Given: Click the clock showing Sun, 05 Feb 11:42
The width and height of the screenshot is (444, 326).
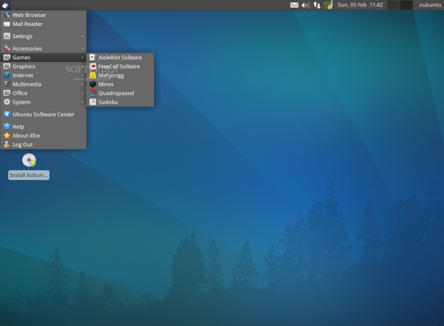Looking at the screenshot, I should 360,5.
